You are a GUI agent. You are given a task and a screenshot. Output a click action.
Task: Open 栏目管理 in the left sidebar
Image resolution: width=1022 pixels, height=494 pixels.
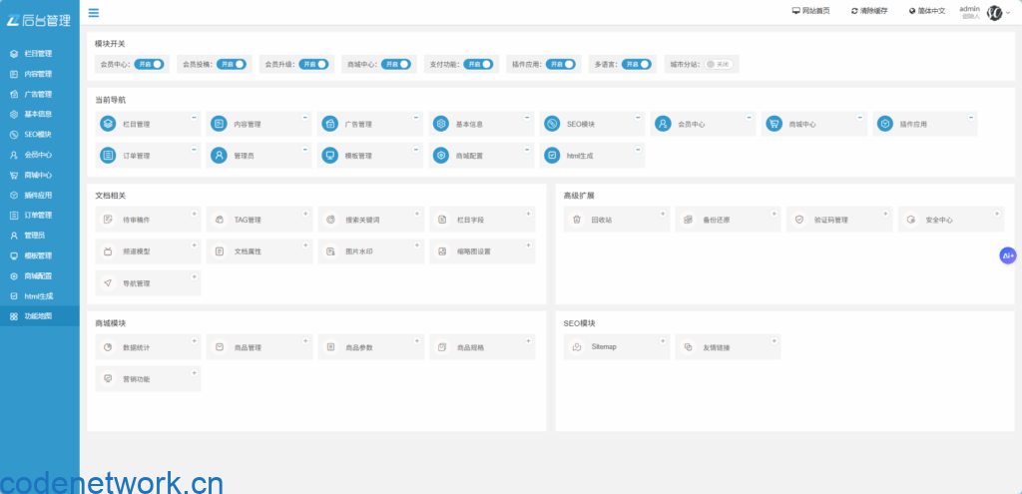click(x=40, y=54)
